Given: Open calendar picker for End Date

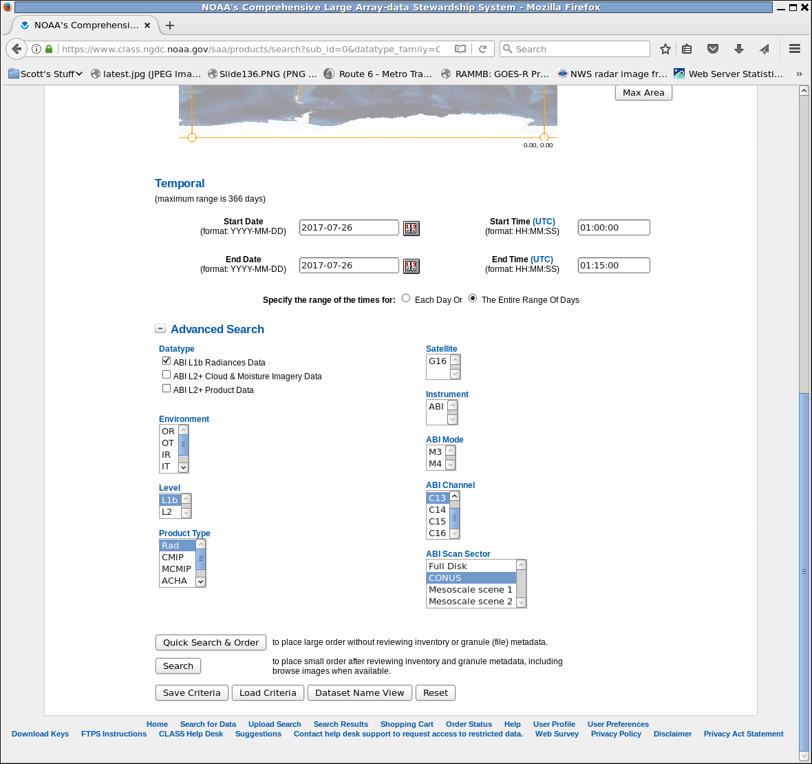Looking at the screenshot, I should [412, 266].
